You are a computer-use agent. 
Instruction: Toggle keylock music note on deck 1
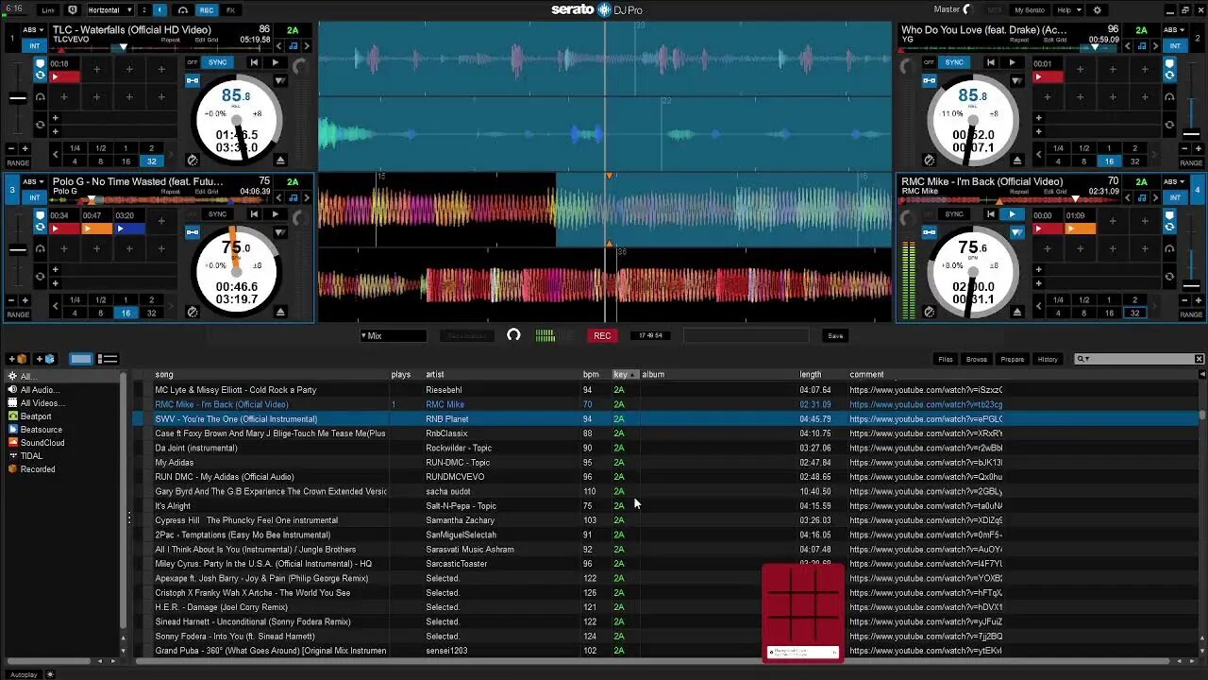point(294,45)
